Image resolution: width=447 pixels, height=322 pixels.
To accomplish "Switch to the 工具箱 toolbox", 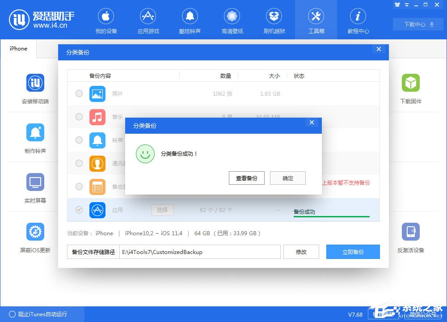I will click(316, 20).
